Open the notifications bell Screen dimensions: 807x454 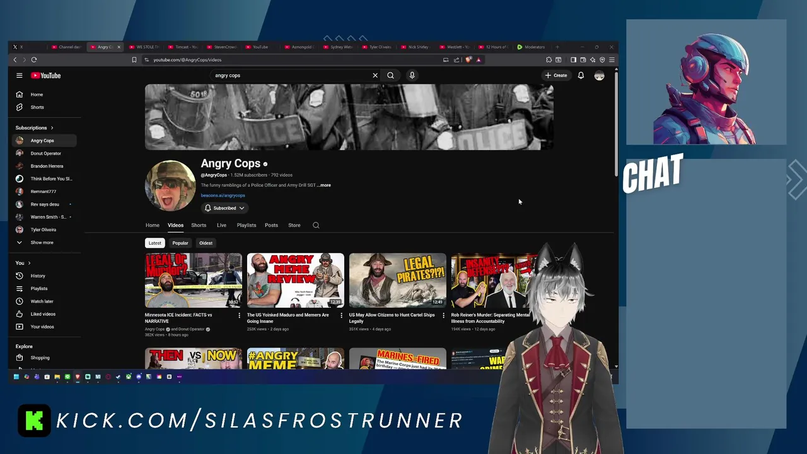click(581, 75)
